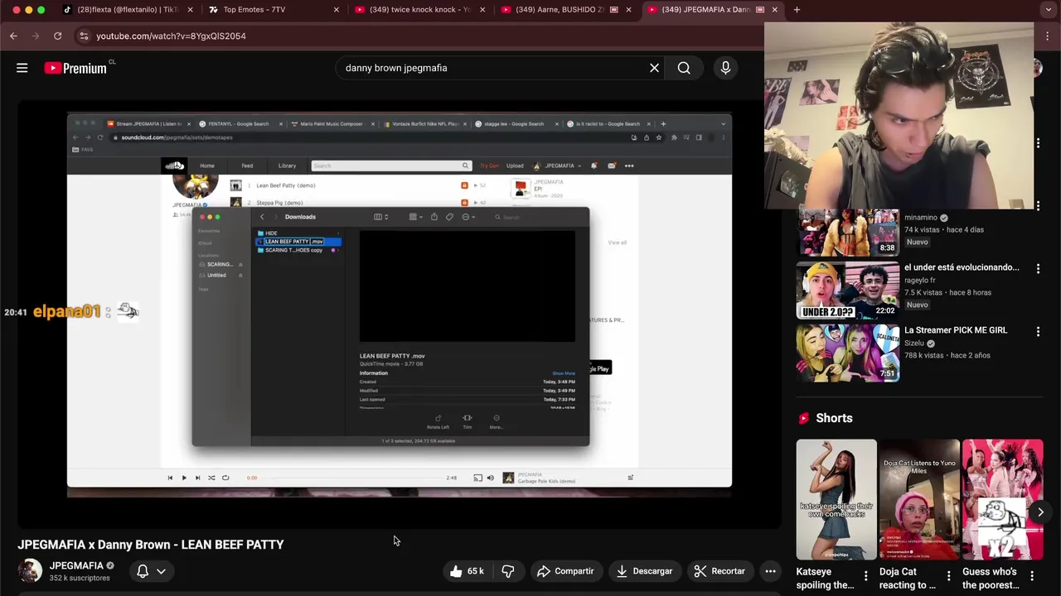Viewport: 1061px width, 596px height.
Task: Clear the search box with the X
Action: (x=654, y=68)
